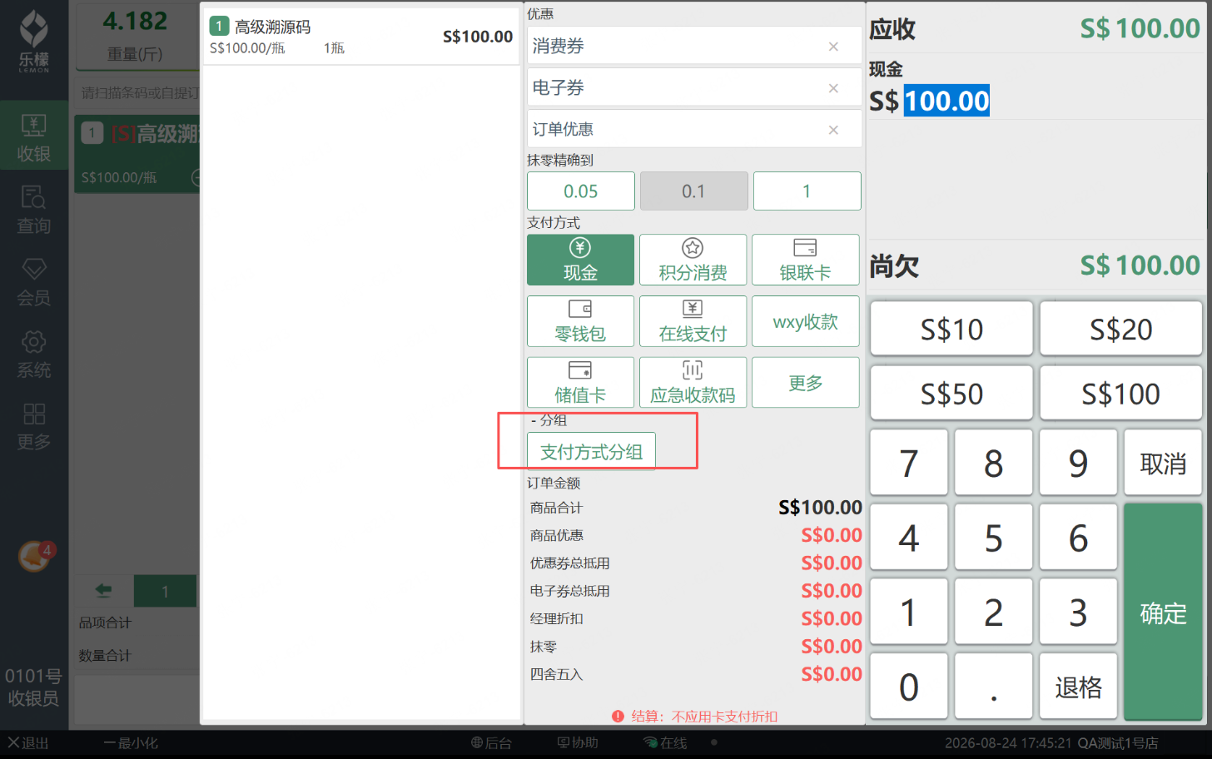Open the 支付方式分组 payment grouping
The image size is (1212, 759).
591,452
